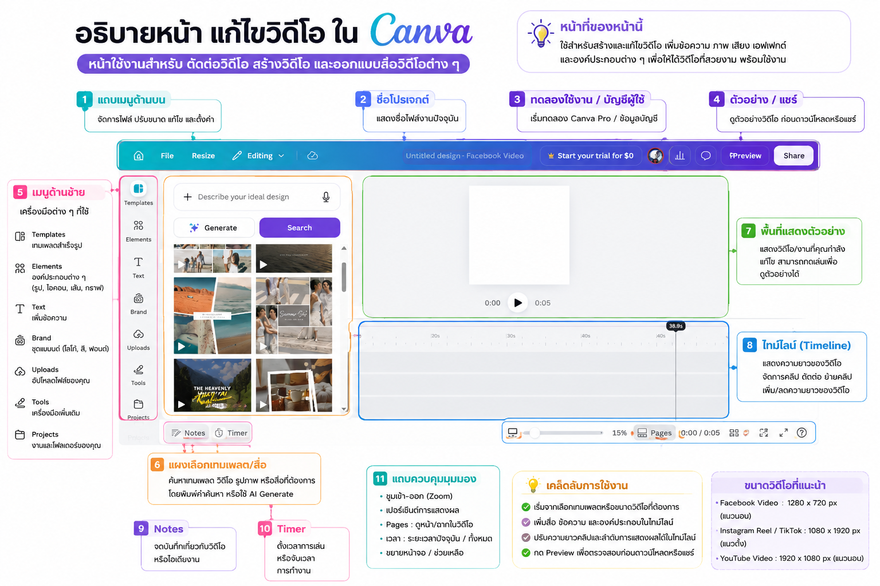The width and height of the screenshot is (880, 586).
Task: Click the screen view icon beside zoom slider
Action: (513, 433)
